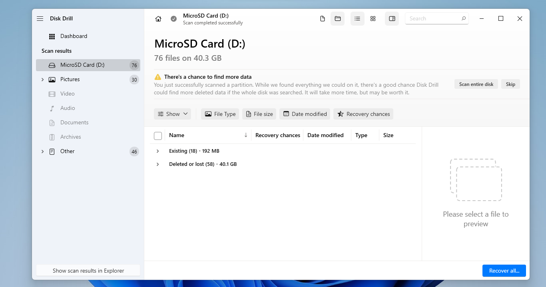Click the Name column sort arrow
The width and height of the screenshot is (546, 287).
[246, 135]
